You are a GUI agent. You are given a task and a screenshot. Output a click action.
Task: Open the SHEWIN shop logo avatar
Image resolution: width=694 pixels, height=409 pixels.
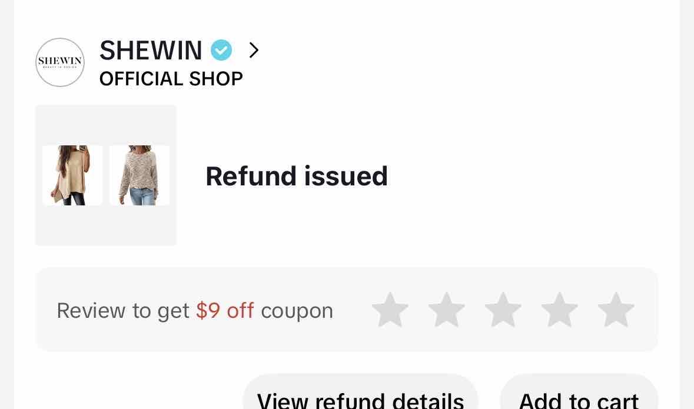pyautogui.click(x=60, y=62)
